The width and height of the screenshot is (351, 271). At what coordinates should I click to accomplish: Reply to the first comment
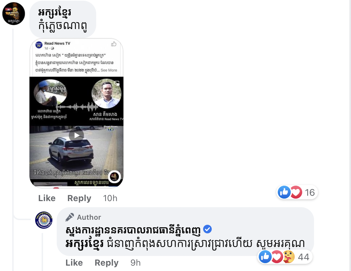click(x=79, y=198)
